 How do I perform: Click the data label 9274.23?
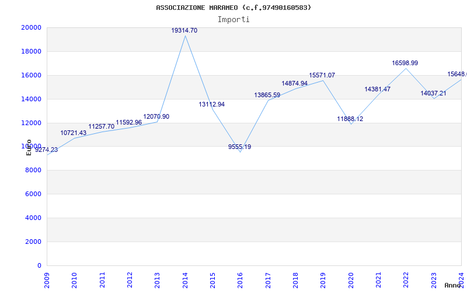coord(47,150)
